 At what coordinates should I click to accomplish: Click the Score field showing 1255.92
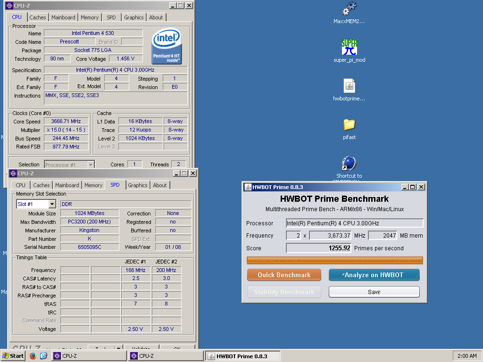(x=319, y=248)
